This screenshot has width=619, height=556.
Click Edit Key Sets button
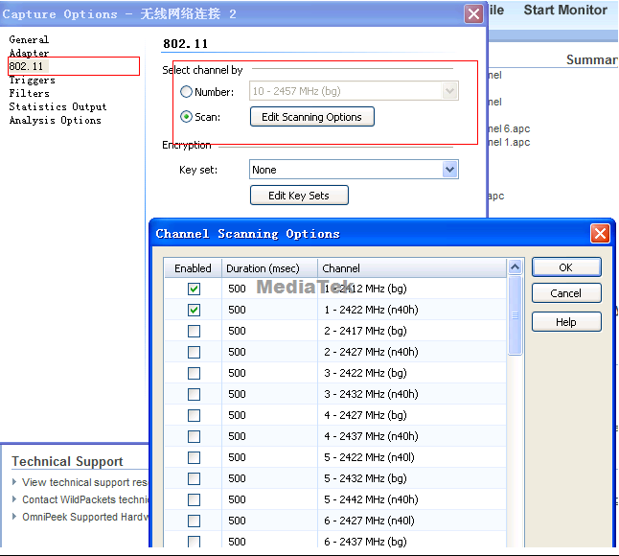click(299, 196)
